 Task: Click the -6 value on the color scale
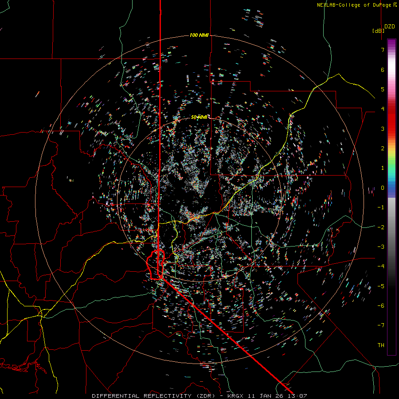click(x=381, y=306)
